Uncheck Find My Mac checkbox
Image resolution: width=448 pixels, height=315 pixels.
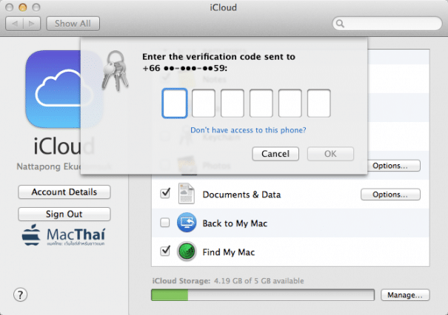pyautogui.click(x=165, y=251)
